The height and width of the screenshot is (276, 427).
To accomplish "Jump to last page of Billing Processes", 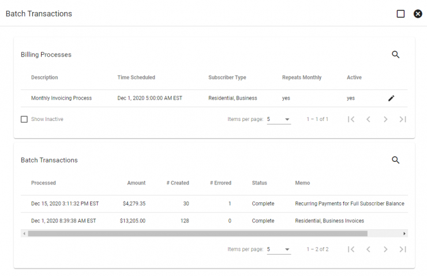I will click(x=403, y=119).
